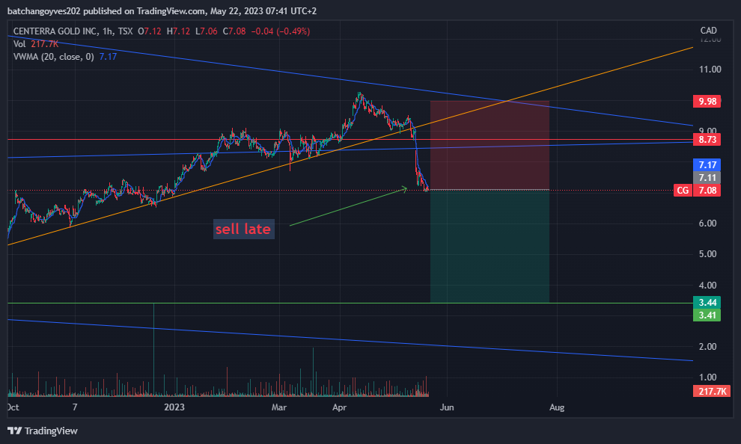Click the 4.00 price axis tick
Image resolution: width=741 pixels, height=444 pixels.
click(708, 285)
